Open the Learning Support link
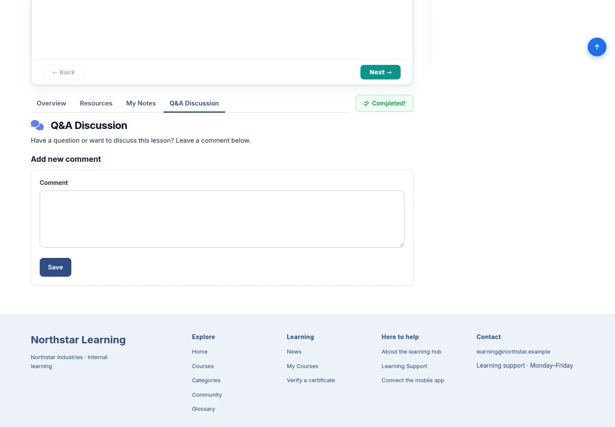Image resolution: width=615 pixels, height=427 pixels. (x=404, y=366)
